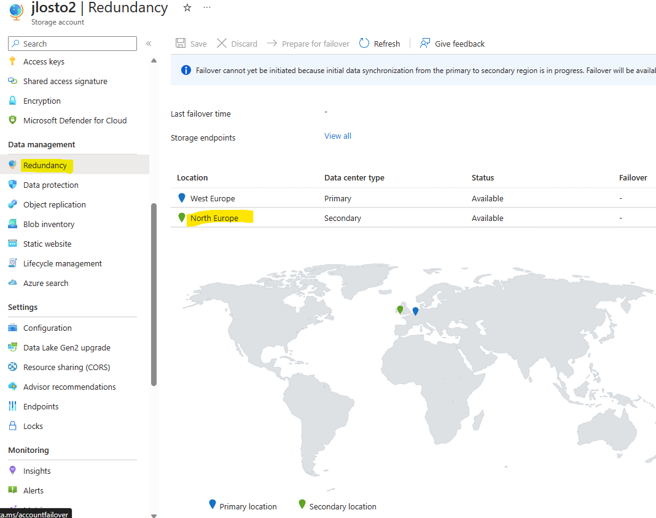Click Microsoft Defender for Cloud shield icon
Screen dimensions: 656x518
(12, 120)
